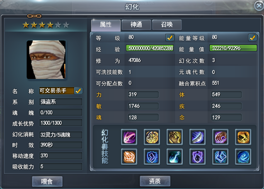The width and height of the screenshot is (264, 189).
Task: Open the 资质 button
Action: 155,181
